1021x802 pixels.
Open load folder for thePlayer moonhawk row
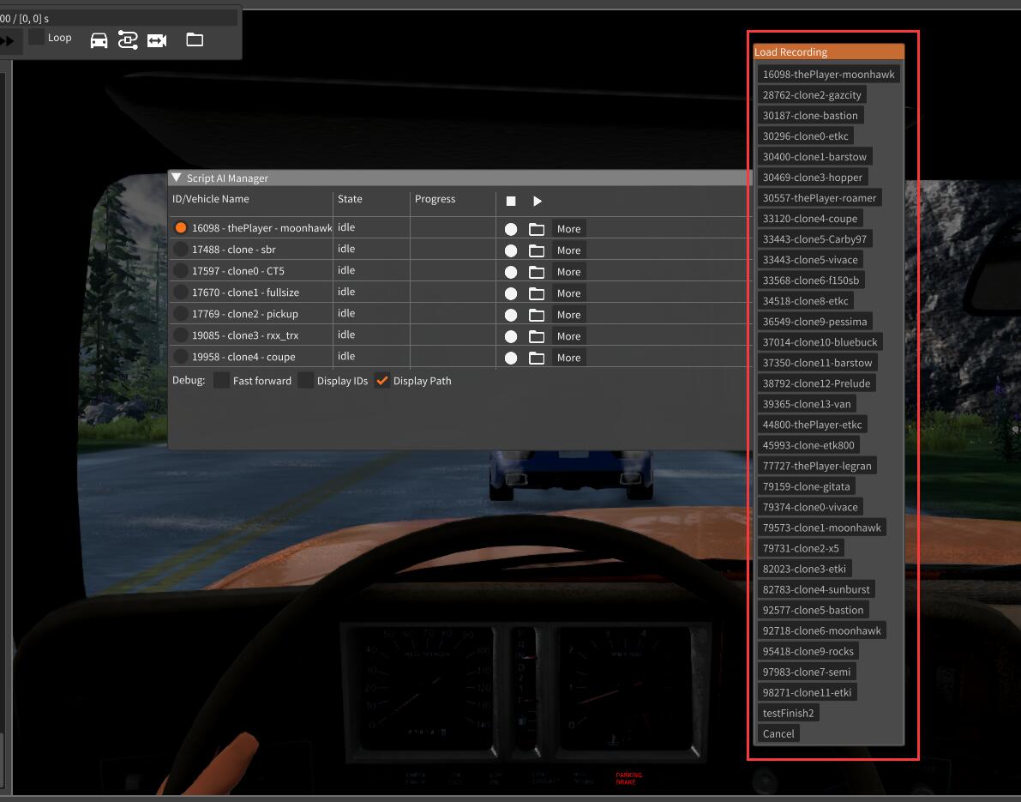tap(537, 229)
